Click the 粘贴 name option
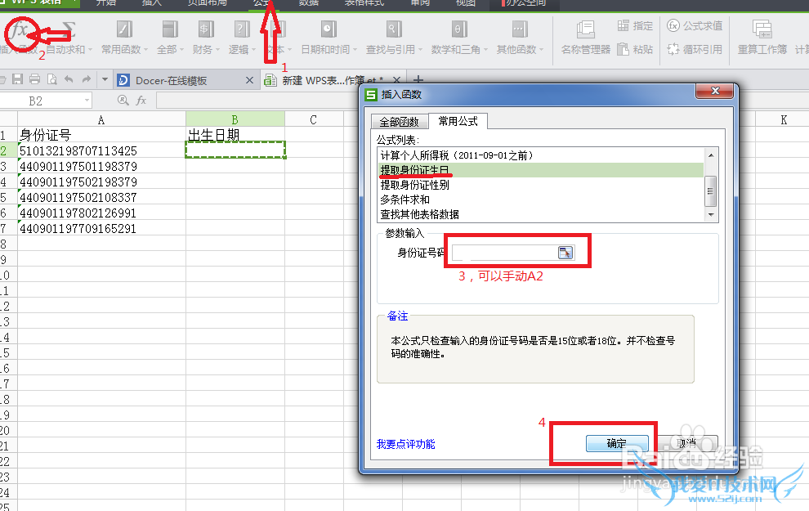 coord(635,49)
